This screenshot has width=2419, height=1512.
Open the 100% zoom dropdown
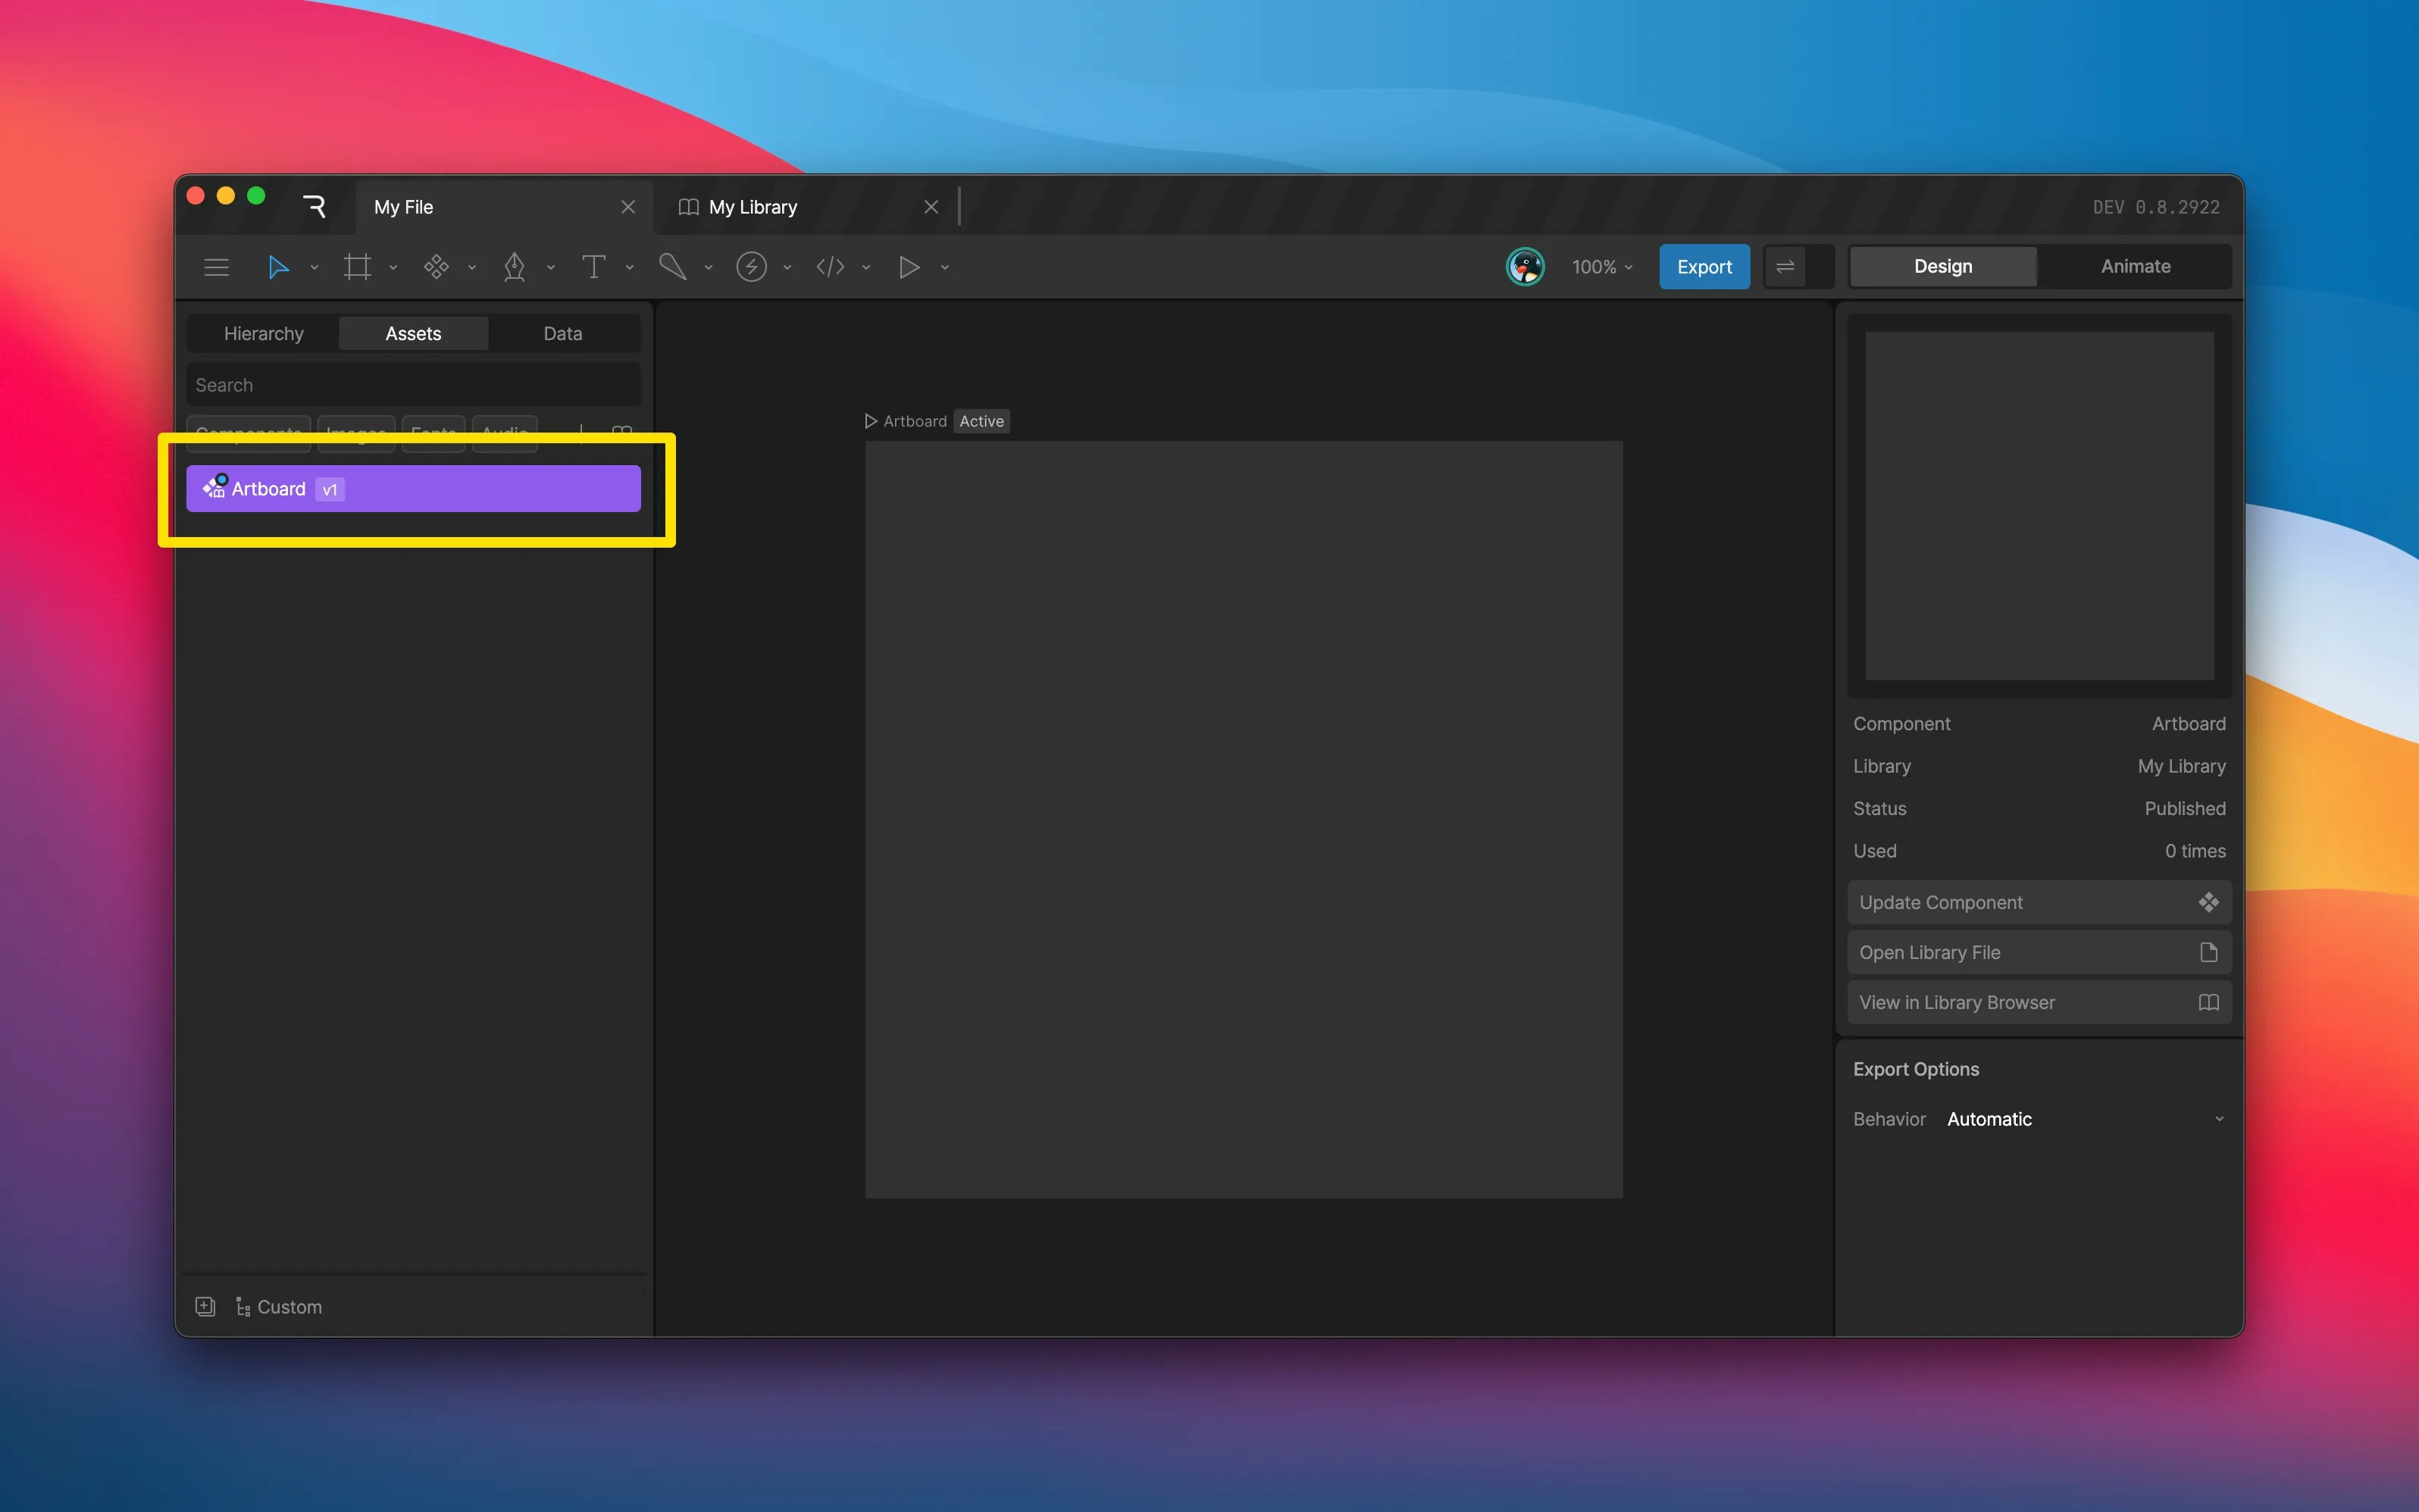[1601, 267]
